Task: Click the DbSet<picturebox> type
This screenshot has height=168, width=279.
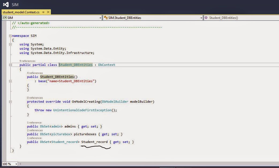Action: (56, 134)
